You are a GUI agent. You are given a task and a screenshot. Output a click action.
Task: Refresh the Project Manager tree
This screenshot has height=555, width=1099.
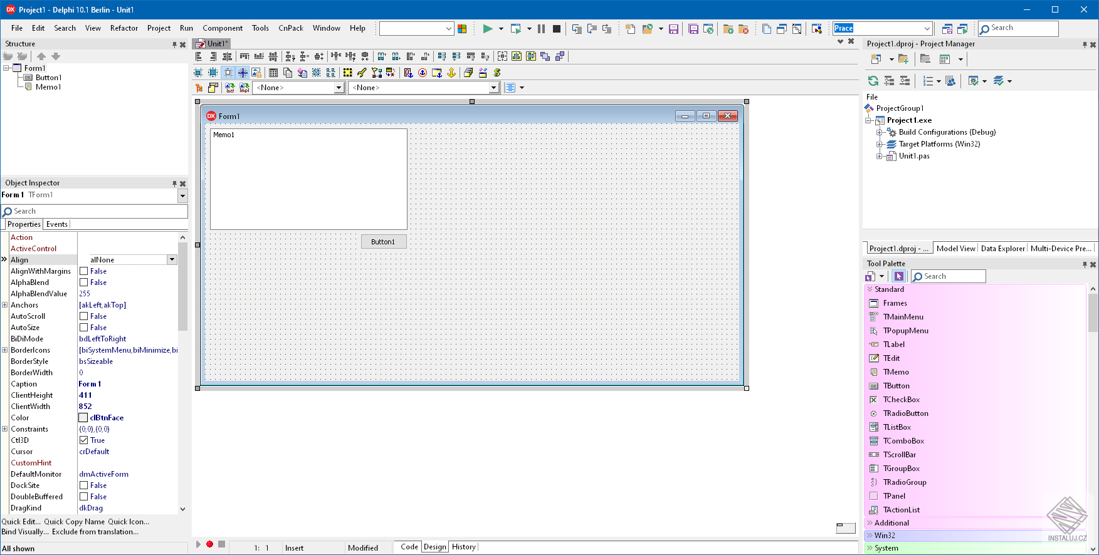(x=873, y=81)
